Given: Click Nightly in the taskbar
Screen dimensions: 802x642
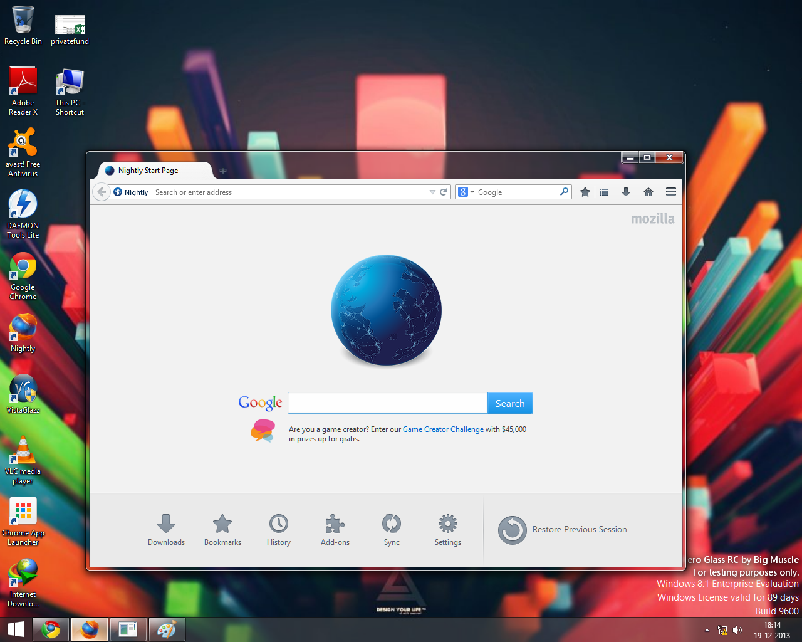Looking at the screenshot, I should tap(90, 629).
